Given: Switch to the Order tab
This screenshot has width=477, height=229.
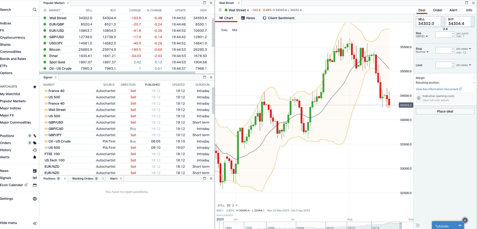Looking at the screenshot, I should [437, 10].
